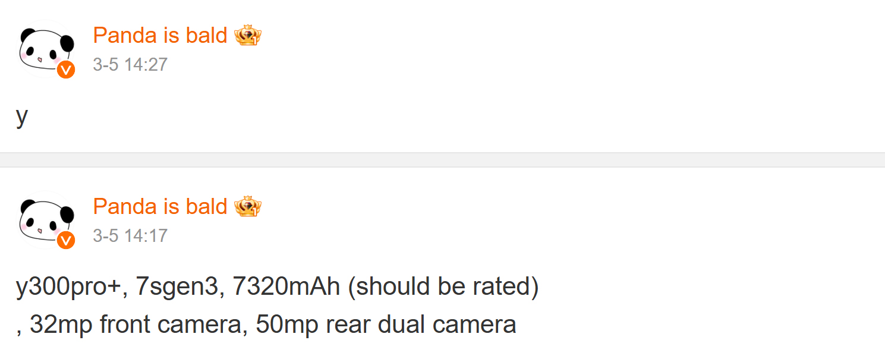Open the 'Panda is bald' profile from the 14:27 post
Image resolution: width=885 pixels, height=359 pixels.
click(x=160, y=36)
